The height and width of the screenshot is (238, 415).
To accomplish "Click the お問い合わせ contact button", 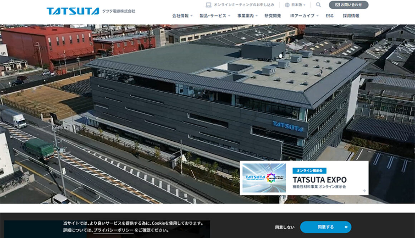I will (x=348, y=5).
